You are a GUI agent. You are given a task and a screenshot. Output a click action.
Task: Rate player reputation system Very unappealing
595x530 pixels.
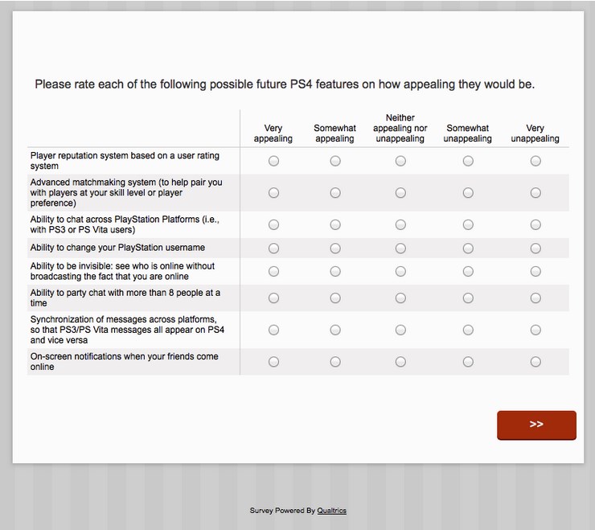(535, 161)
